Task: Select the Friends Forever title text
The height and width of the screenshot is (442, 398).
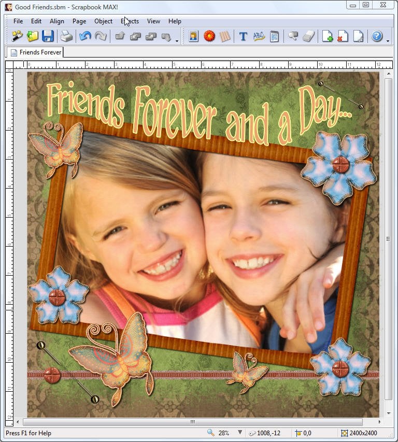Action: [198, 113]
